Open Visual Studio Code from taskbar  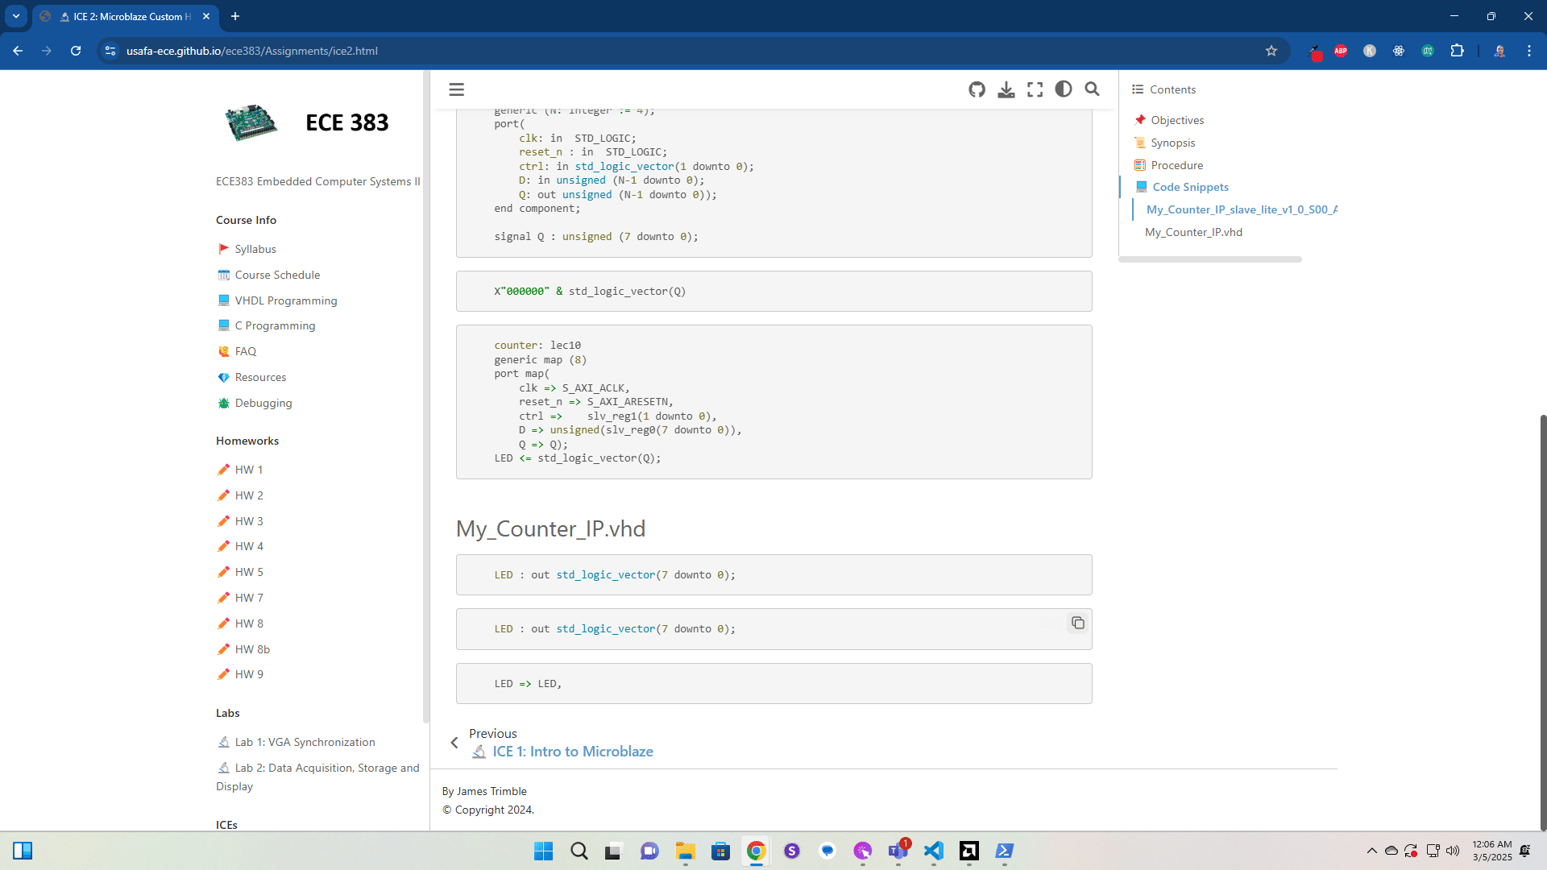pos(933,851)
